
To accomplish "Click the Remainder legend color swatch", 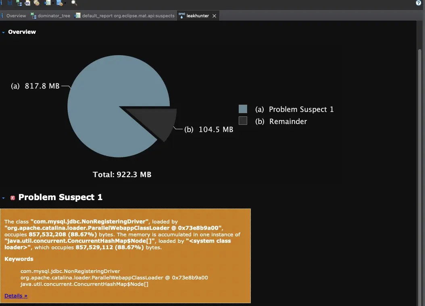I will tap(243, 121).
